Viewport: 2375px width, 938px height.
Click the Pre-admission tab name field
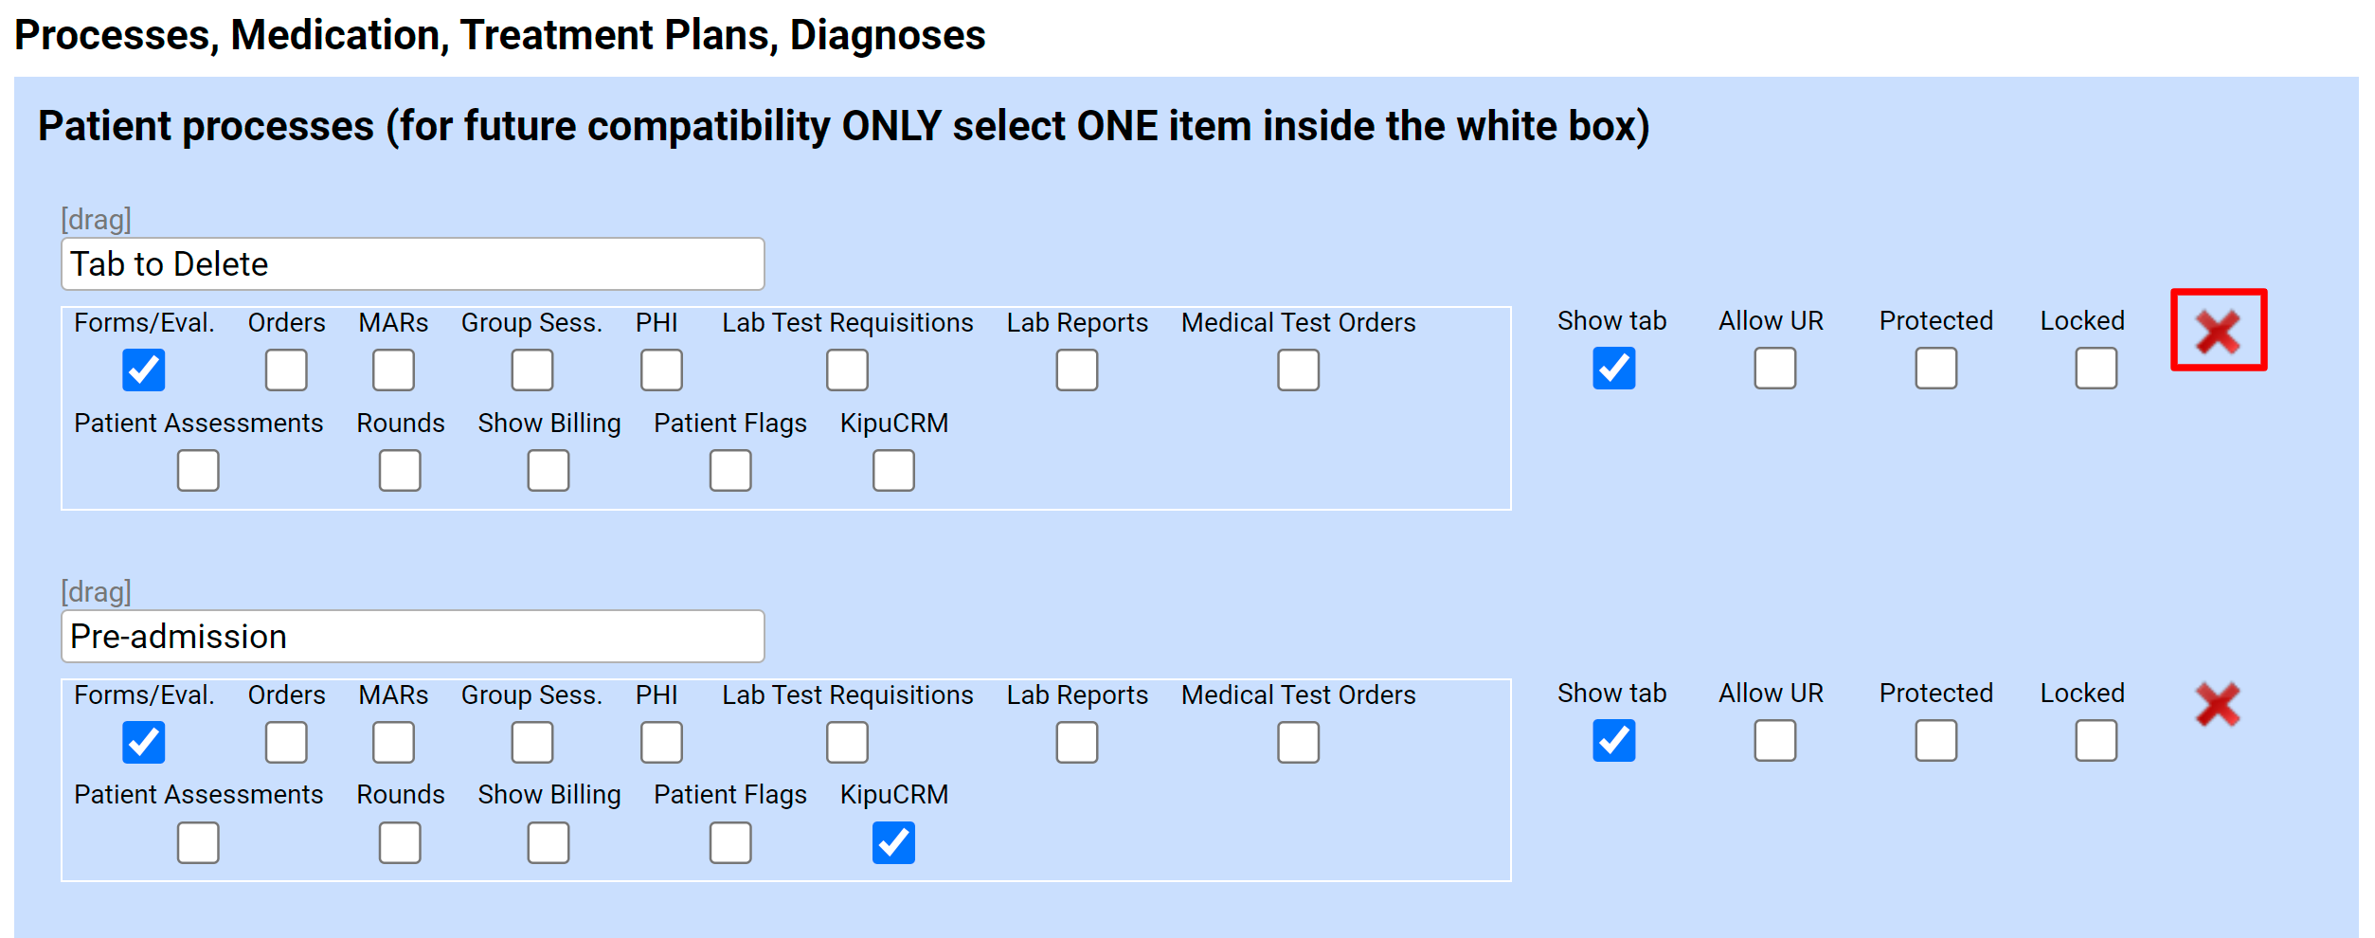coord(412,636)
